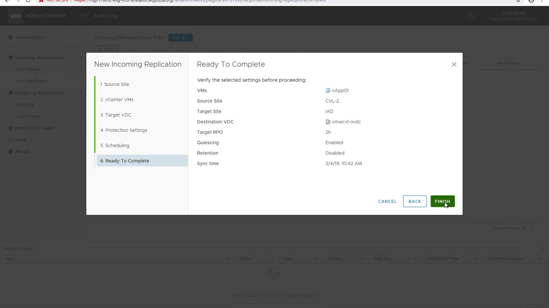Image resolution: width=549 pixels, height=308 pixels.
Task: Close the dialog with the X icon
Action: [x=454, y=65]
